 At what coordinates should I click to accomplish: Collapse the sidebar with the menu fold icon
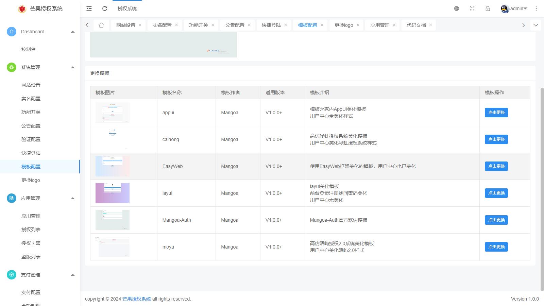[x=89, y=8]
